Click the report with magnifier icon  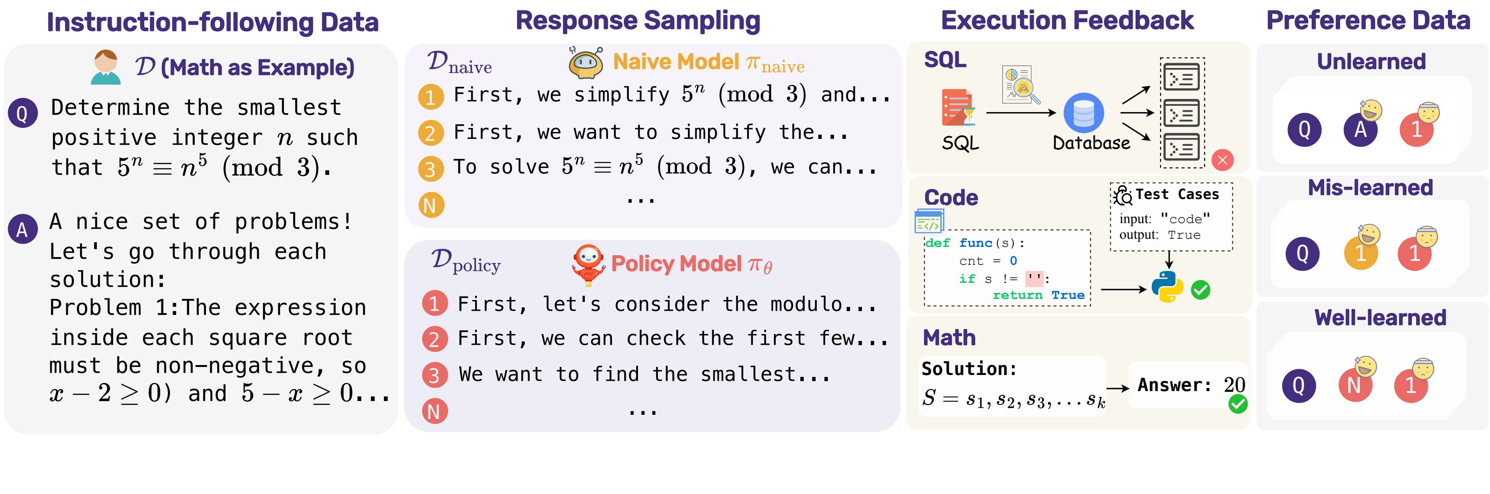[1021, 85]
